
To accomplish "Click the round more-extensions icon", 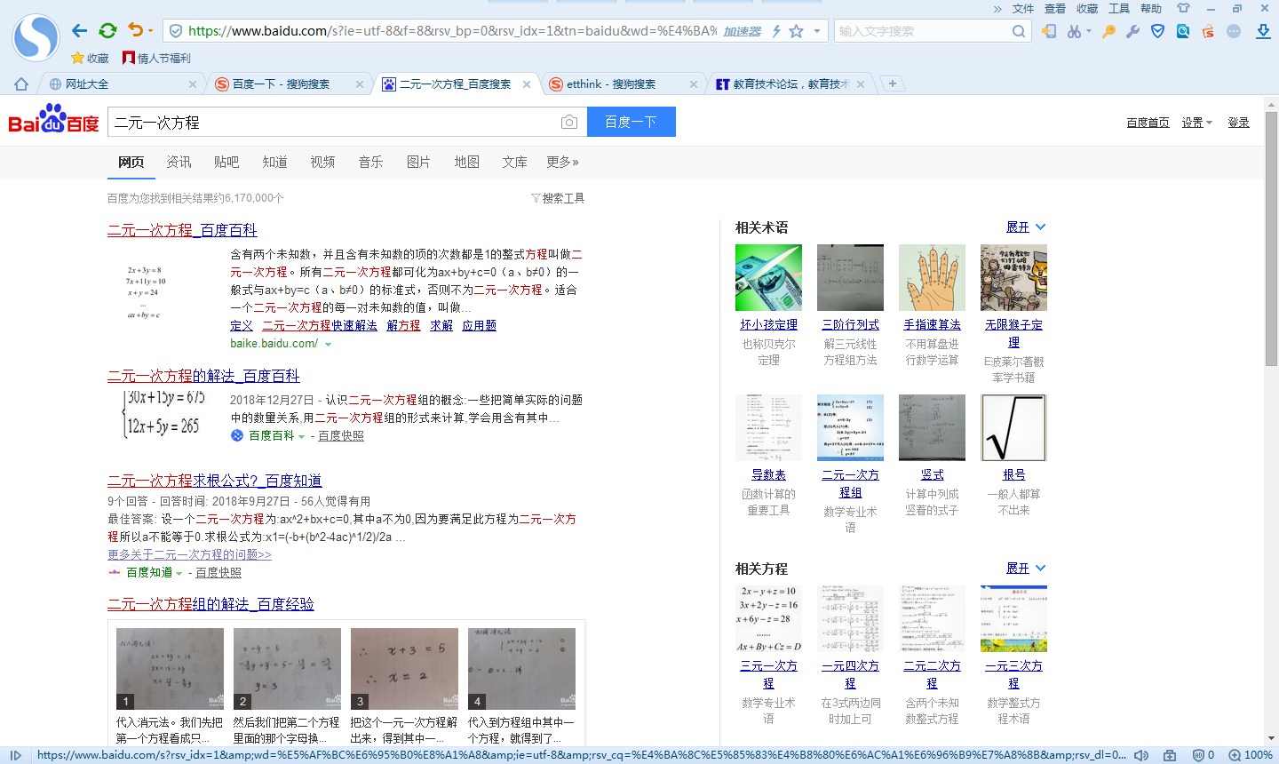I will pos(1234,31).
